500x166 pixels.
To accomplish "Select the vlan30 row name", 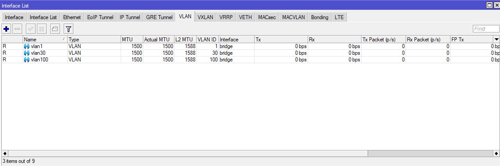I will coord(38,53).
